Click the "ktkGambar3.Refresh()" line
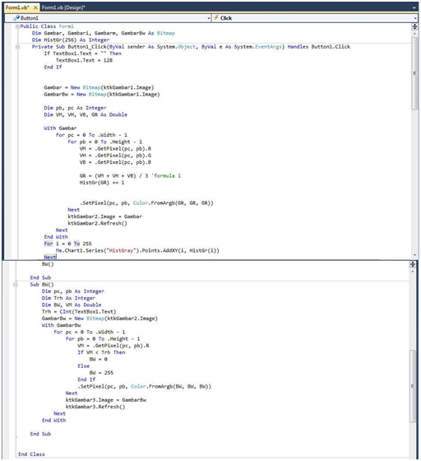This screenshot has height=461, width=421. point(95,407)
